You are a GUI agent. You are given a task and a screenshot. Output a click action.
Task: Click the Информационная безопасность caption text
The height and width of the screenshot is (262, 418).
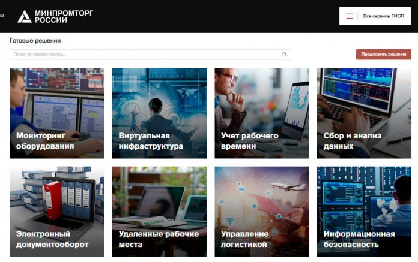coord(359,239)
